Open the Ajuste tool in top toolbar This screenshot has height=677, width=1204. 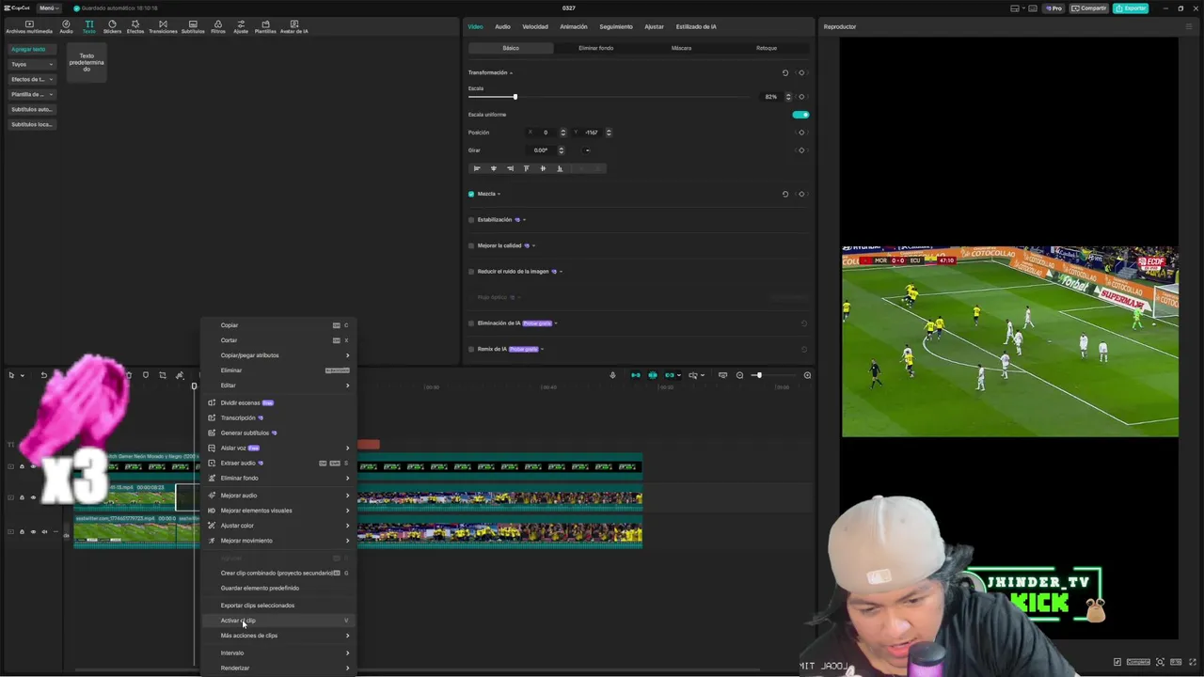(241, 26)
